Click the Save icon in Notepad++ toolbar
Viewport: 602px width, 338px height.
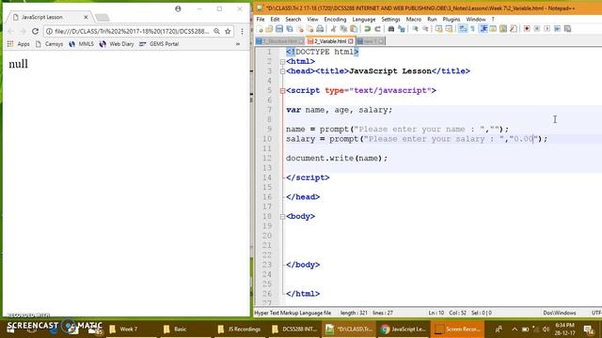point(279,29)
